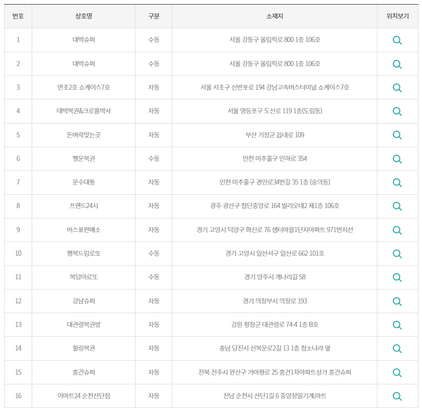Select store name 연초2호 쇼케이스7호
The height and width of the screenshot is (411, 422).
coord(84,87)
